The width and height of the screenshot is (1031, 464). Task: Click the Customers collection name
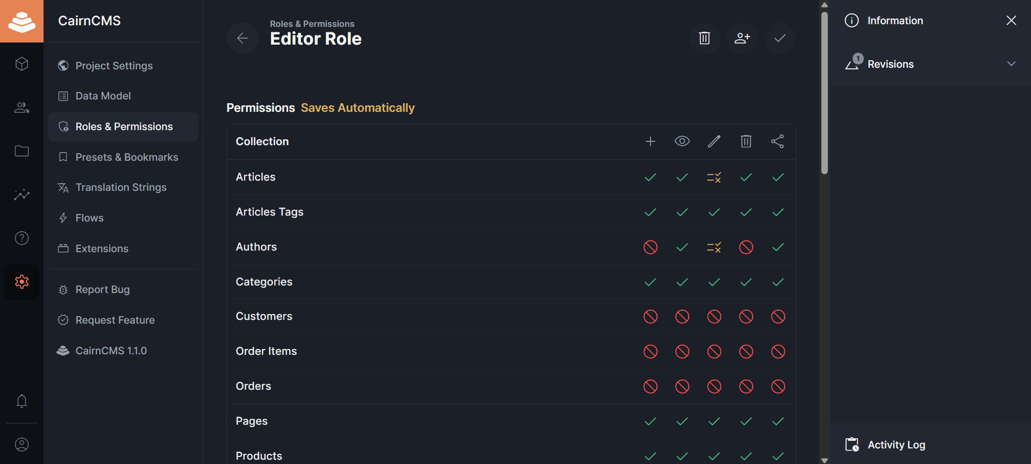click(x=264, y=316)
